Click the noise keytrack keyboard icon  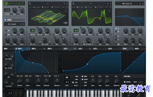tap(8, 35)
